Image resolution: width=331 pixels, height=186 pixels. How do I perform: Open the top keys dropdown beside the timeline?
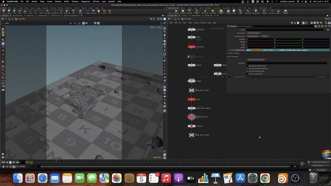(x=320, y=162)
